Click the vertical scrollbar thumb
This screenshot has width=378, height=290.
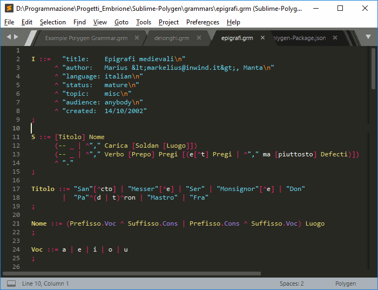[373, 69]
